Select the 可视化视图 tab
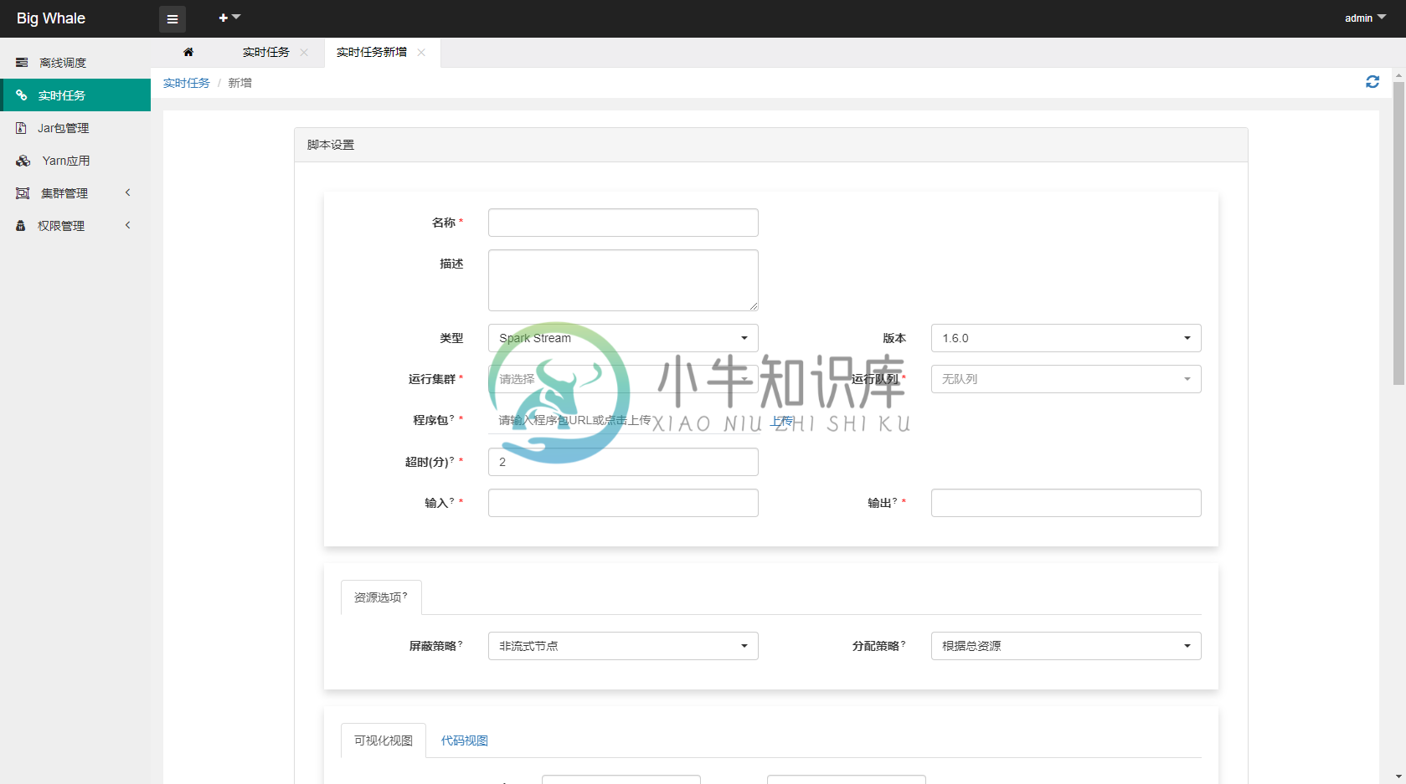The width and height of the screenshot is (1406, 784). click(x=384, y=740)
